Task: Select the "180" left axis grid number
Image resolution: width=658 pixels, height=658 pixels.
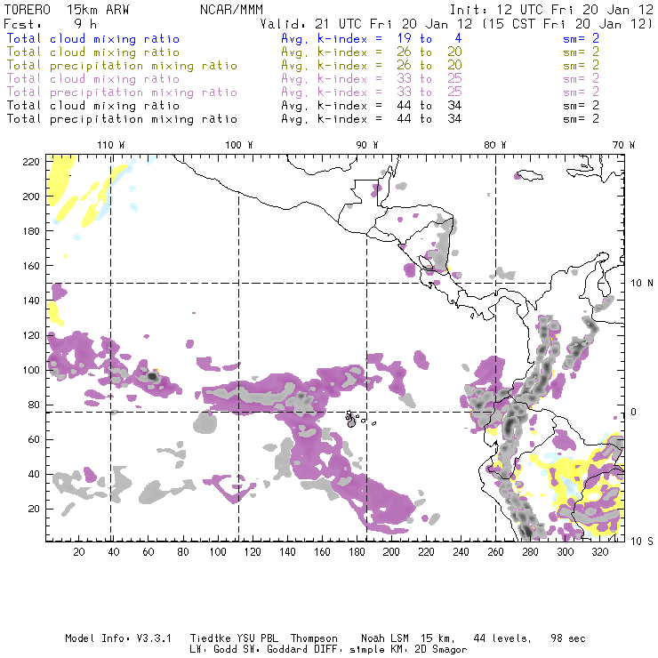Action: 31,231
